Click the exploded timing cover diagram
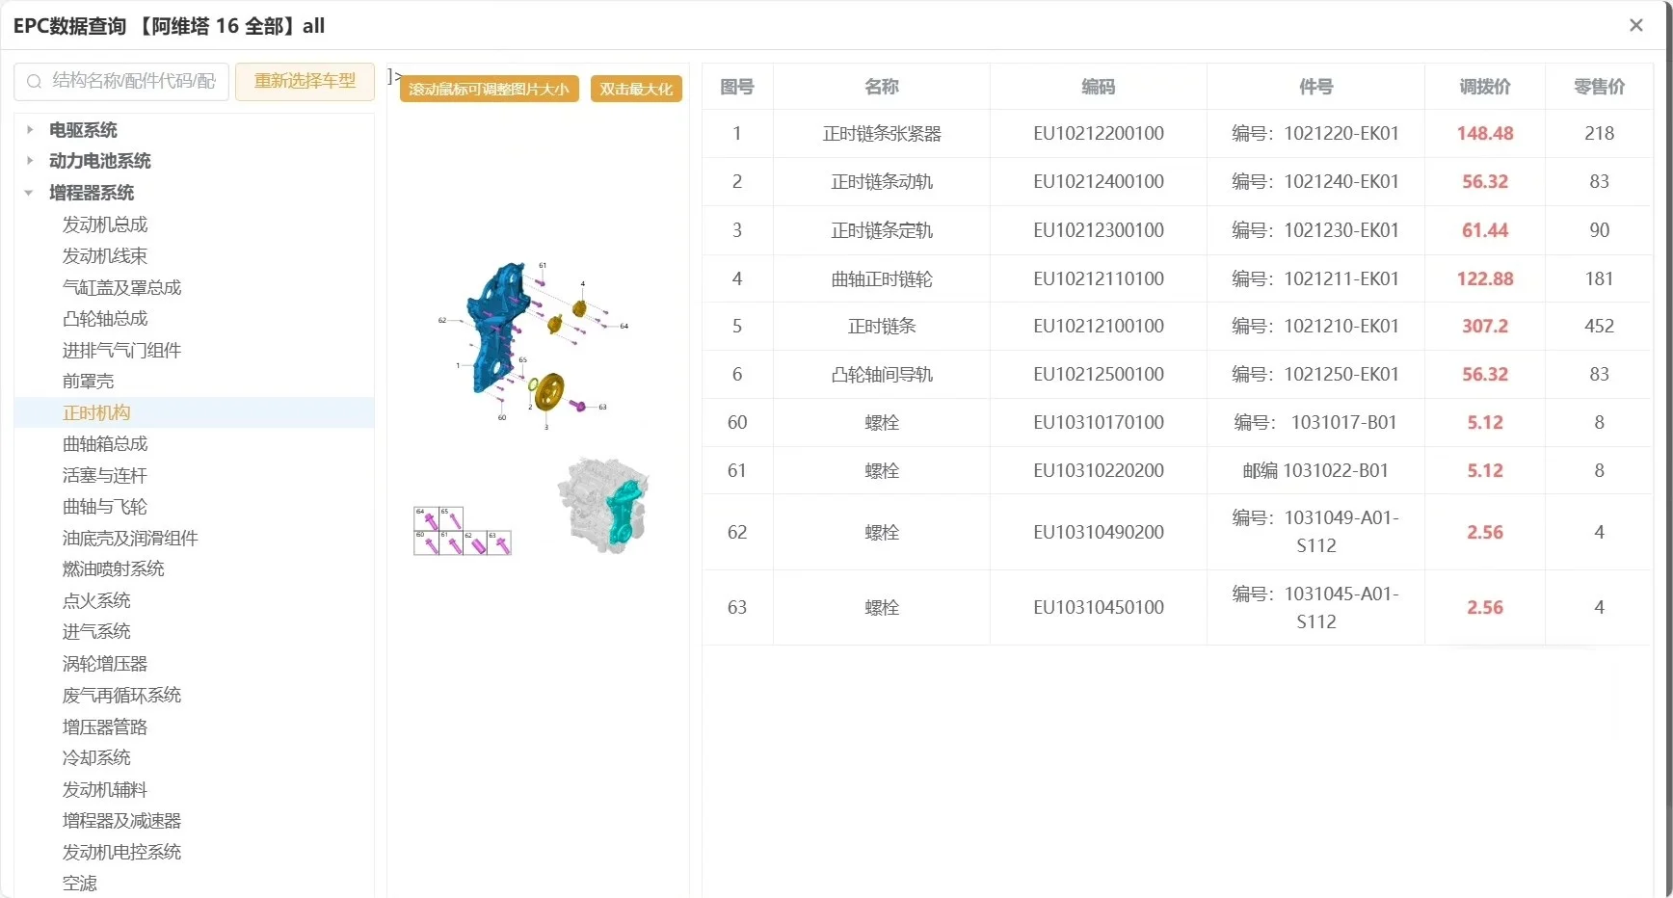Viewport: 1673px width, 898px height. click(534, 344)
